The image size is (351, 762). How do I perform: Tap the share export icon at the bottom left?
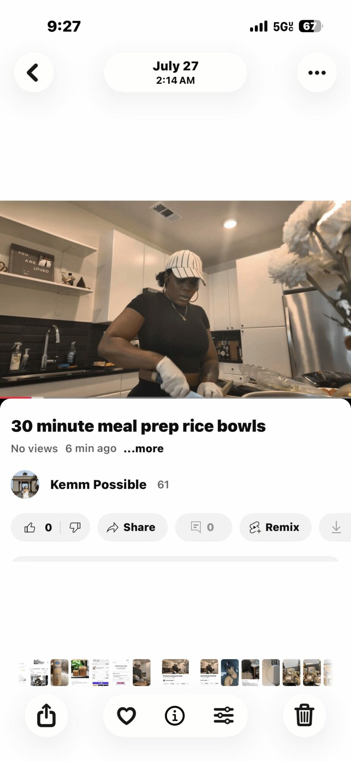[x=46, y=715]
